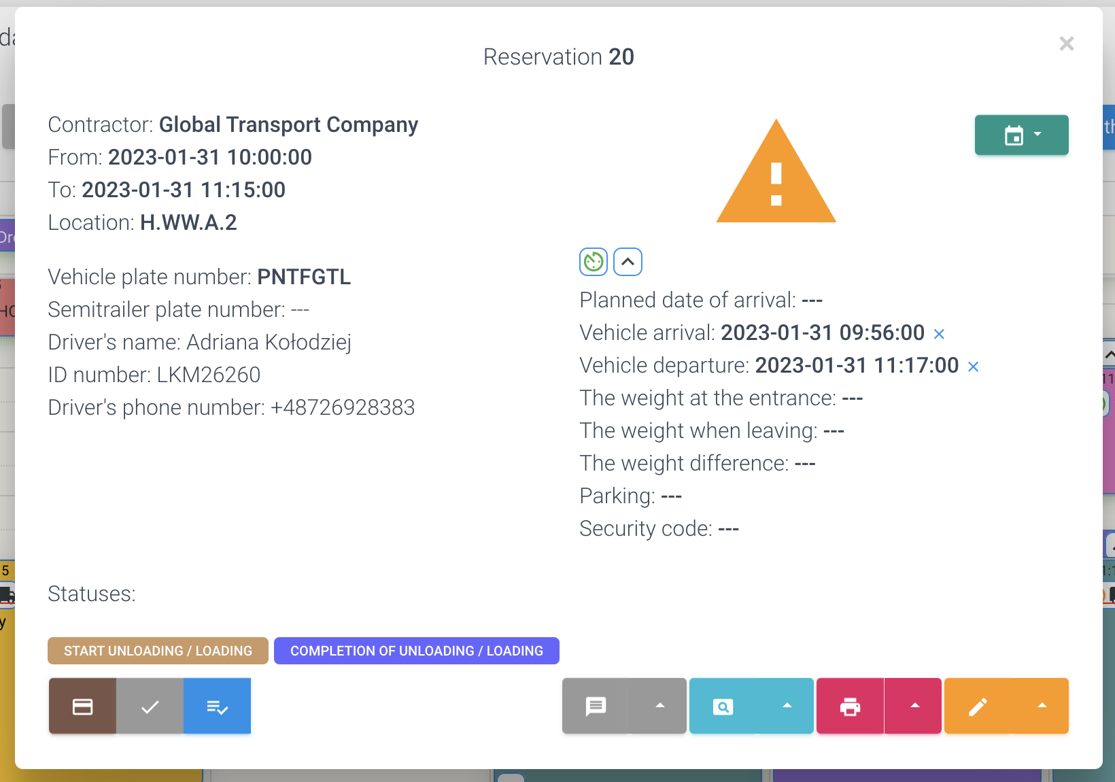Collapse details with the chevron up button
Screen dimensions: 1115x782
pos(628,262)
